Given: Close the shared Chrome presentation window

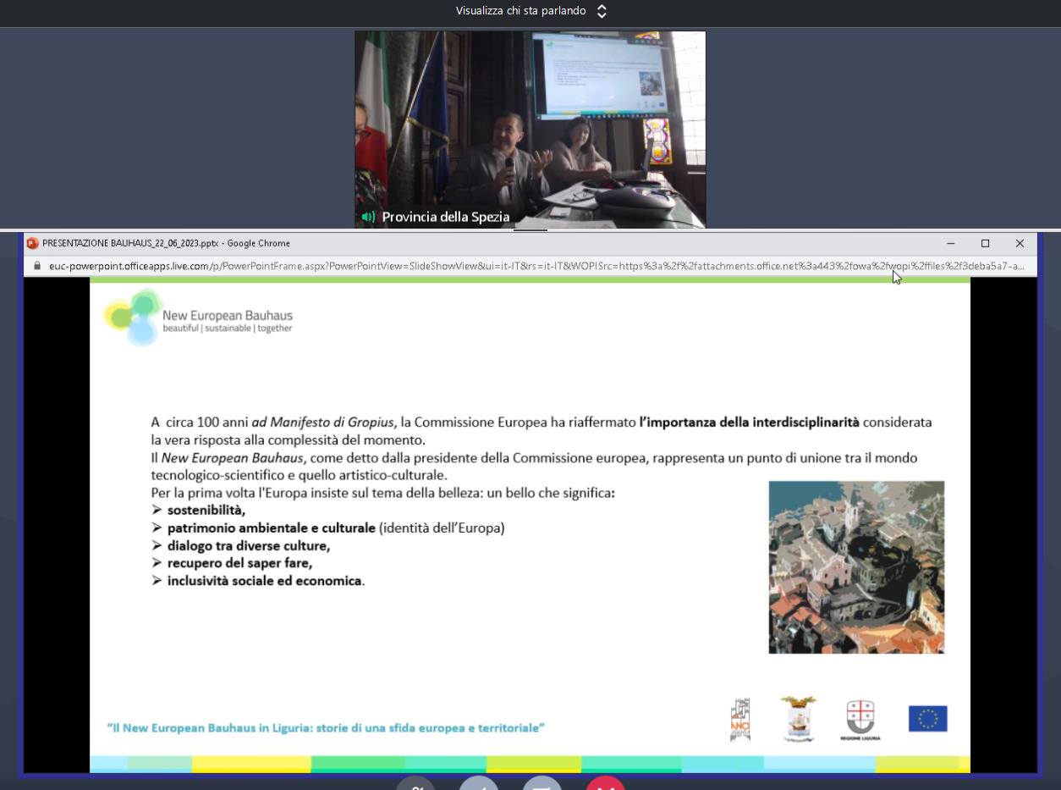Looking at the screenshot, I should 1020,243.
